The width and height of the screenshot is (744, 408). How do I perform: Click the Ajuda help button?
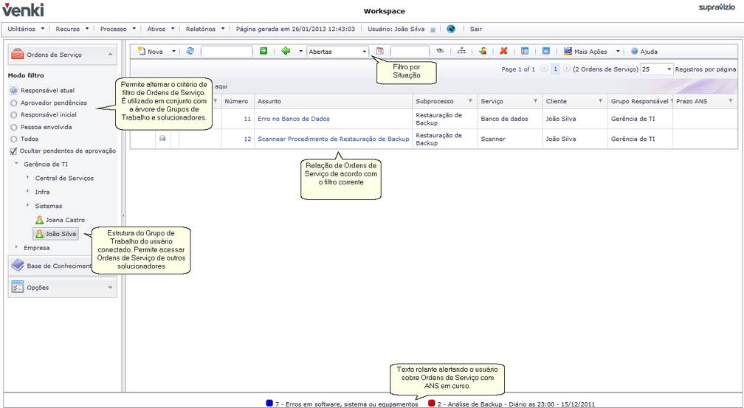coord(644,51)
